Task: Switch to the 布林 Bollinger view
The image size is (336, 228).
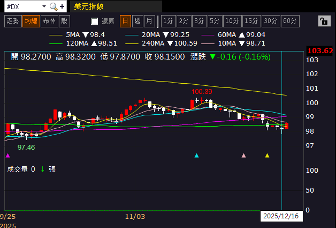Action: pos(49,21)
